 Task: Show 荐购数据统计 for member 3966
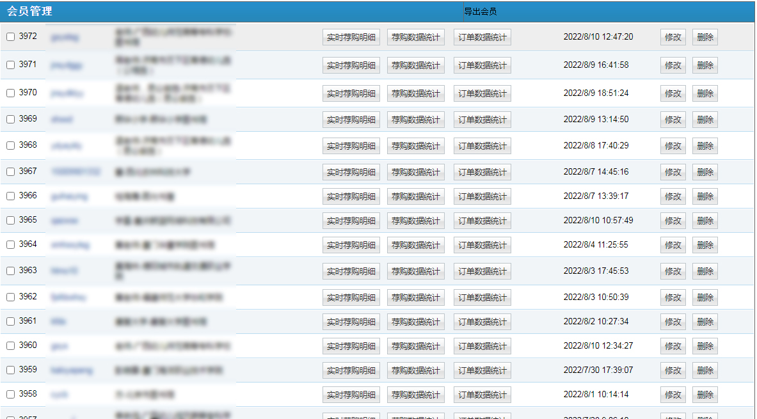[x=415, y=196]
